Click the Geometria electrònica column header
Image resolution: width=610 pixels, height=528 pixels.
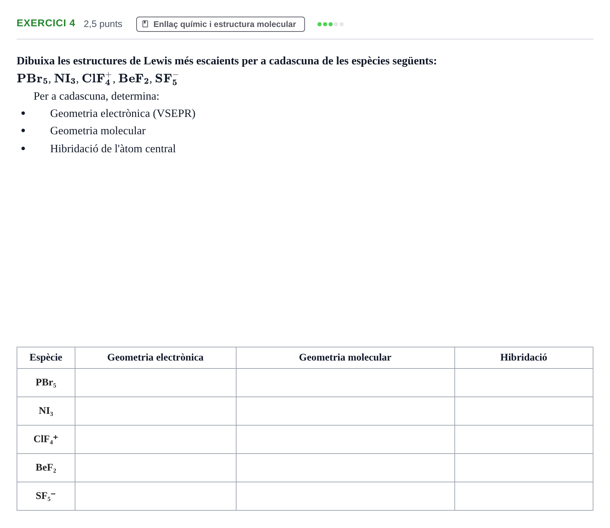point(156,358)
